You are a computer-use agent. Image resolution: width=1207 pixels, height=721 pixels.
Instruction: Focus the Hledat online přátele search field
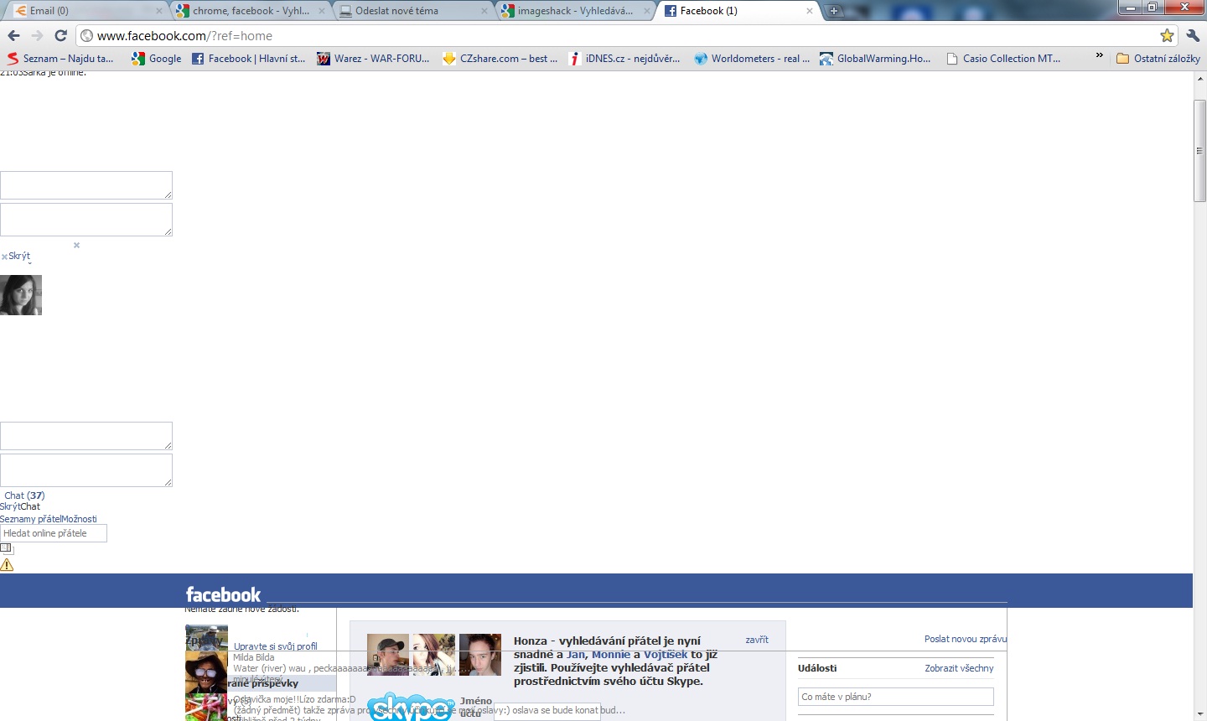coord(54,533)
